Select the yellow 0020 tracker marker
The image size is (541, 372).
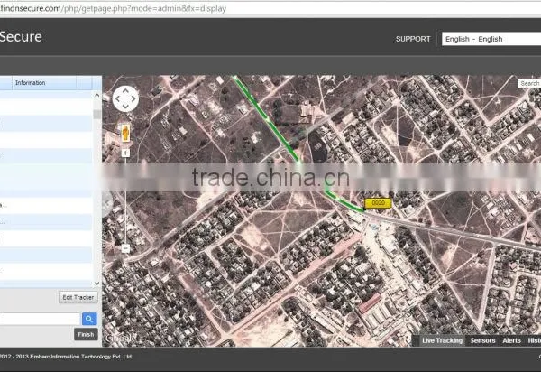[x=378, y=203]
